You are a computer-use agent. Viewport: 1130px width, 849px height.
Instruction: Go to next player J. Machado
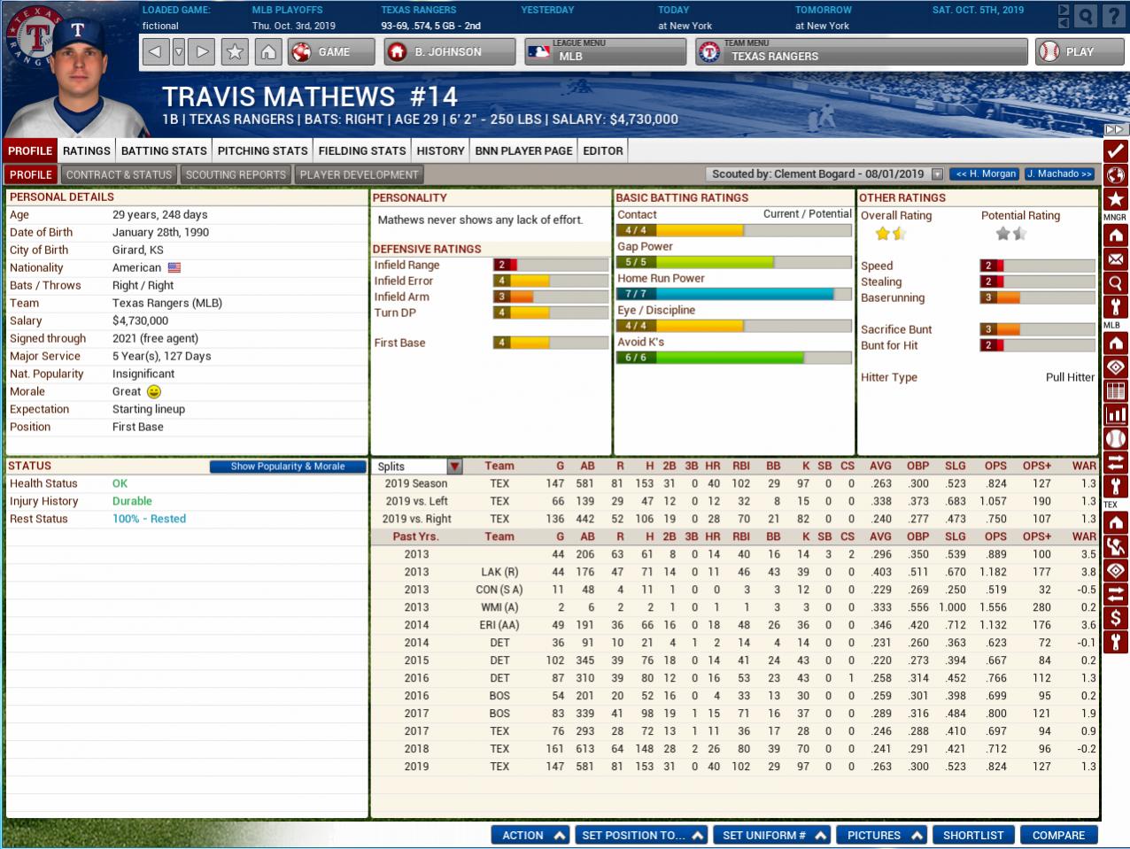pyautogui.click(x=1060, y=174)
